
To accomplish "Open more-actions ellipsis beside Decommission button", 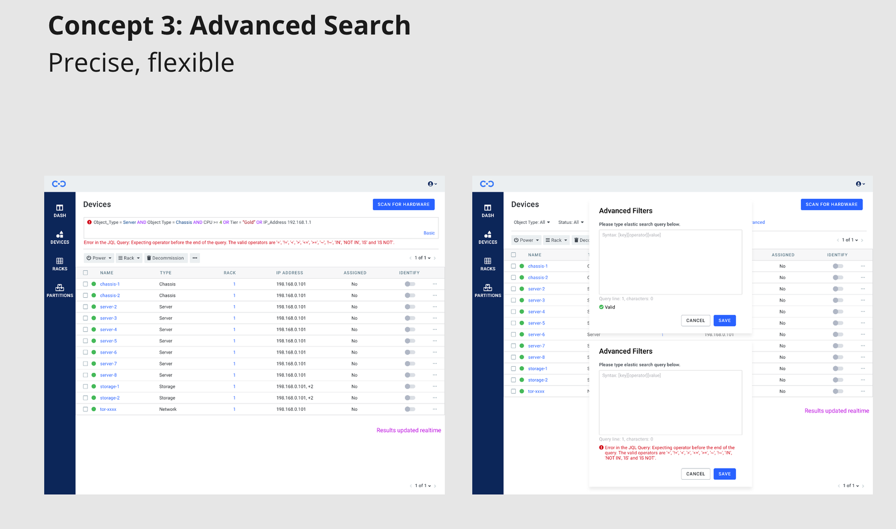I will pos(194,258).
